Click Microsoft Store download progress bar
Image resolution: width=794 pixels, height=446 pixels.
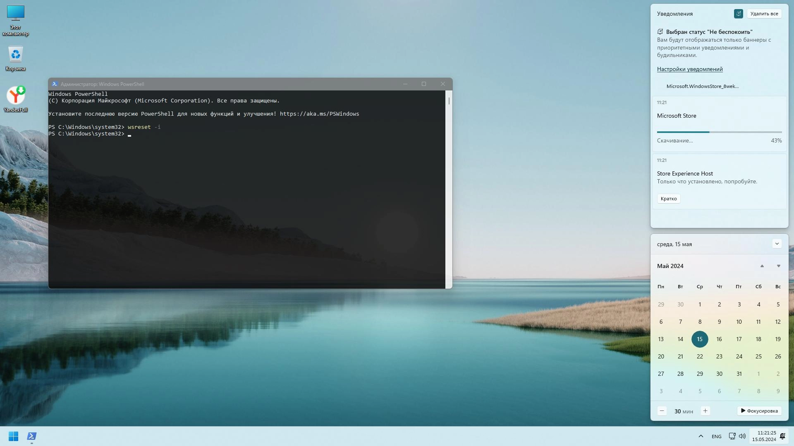point(719,132)
